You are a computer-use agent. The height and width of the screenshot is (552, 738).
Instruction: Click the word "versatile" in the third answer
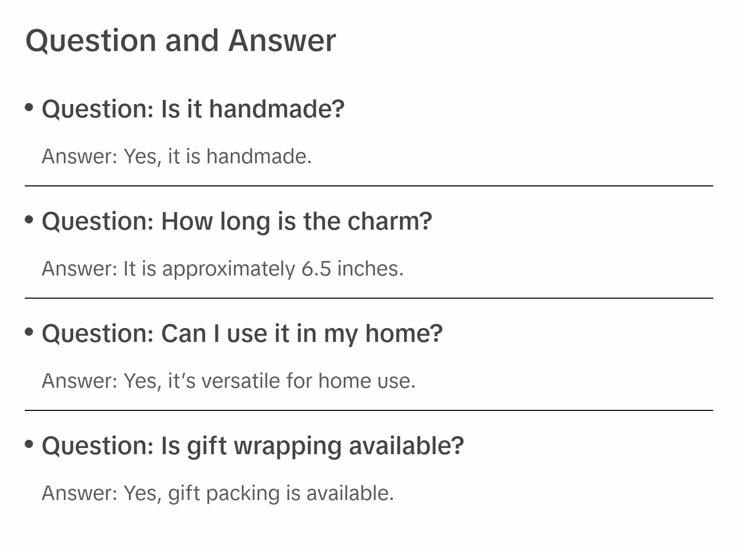point(241,381)
